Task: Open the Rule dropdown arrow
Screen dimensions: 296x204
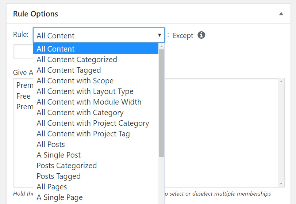Action: [x=159, y=35]
